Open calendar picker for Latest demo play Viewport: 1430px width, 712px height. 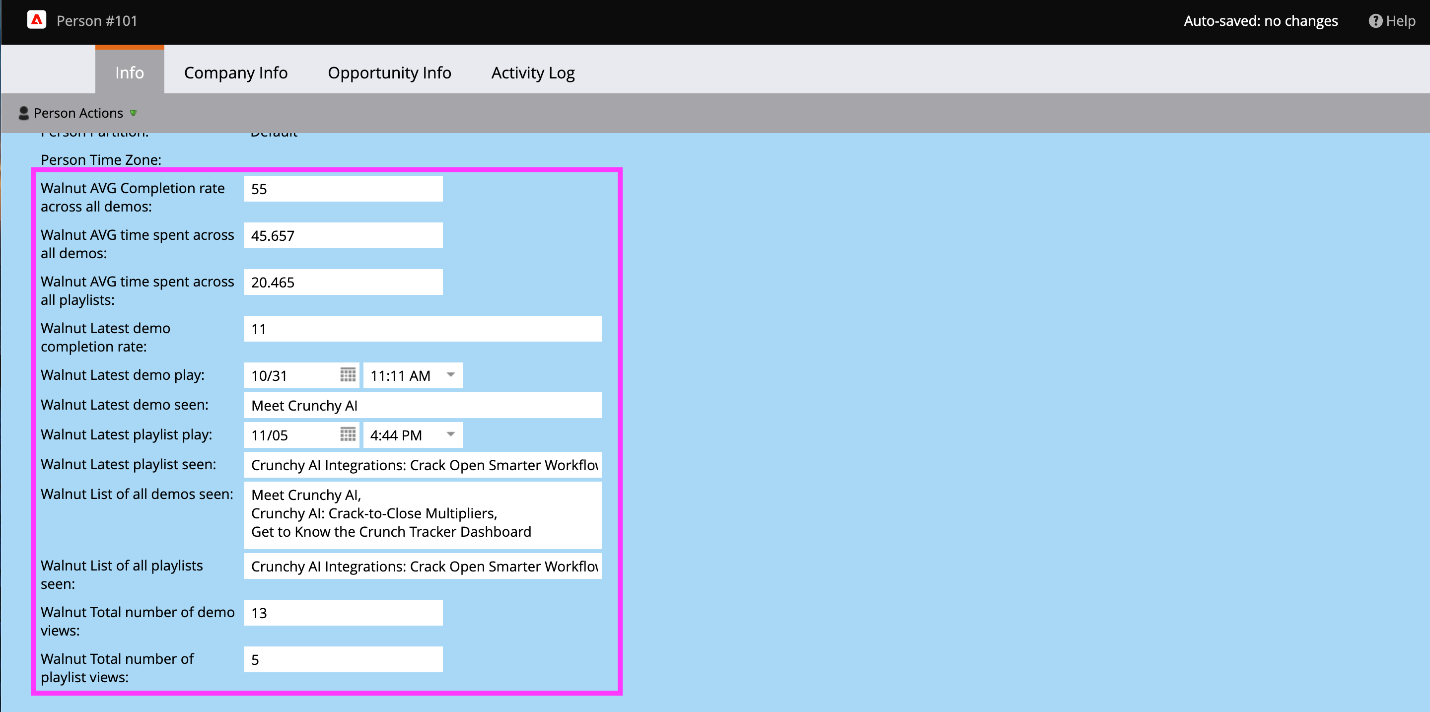348,375
